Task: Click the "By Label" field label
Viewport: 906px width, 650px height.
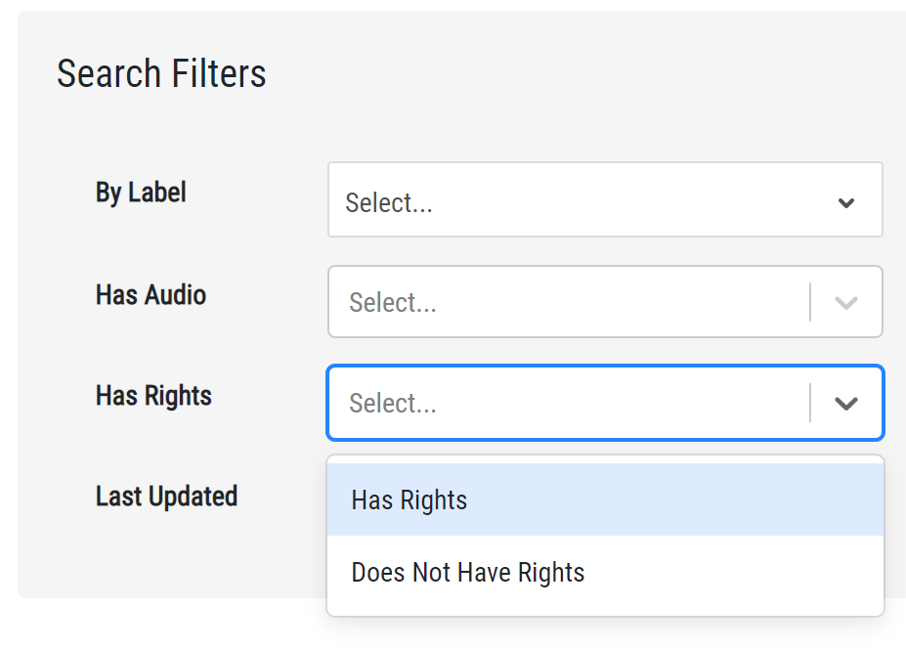Action: (141, 193)
